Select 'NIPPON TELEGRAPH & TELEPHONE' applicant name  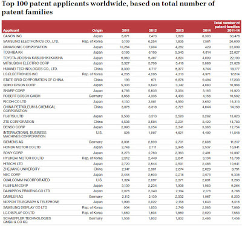[x=31, y=202]
